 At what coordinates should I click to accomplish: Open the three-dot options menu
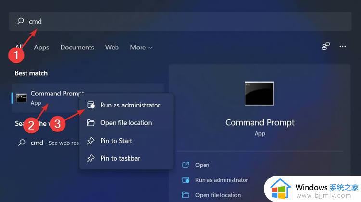point(343,47)
